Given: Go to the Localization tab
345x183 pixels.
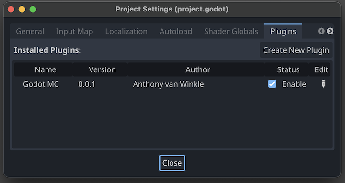Looking at the screenshot, I should (x=126, y=31).
